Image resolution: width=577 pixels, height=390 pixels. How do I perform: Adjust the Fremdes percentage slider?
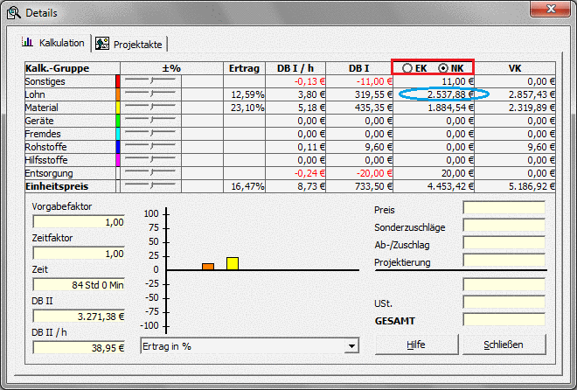click(150, 134)
